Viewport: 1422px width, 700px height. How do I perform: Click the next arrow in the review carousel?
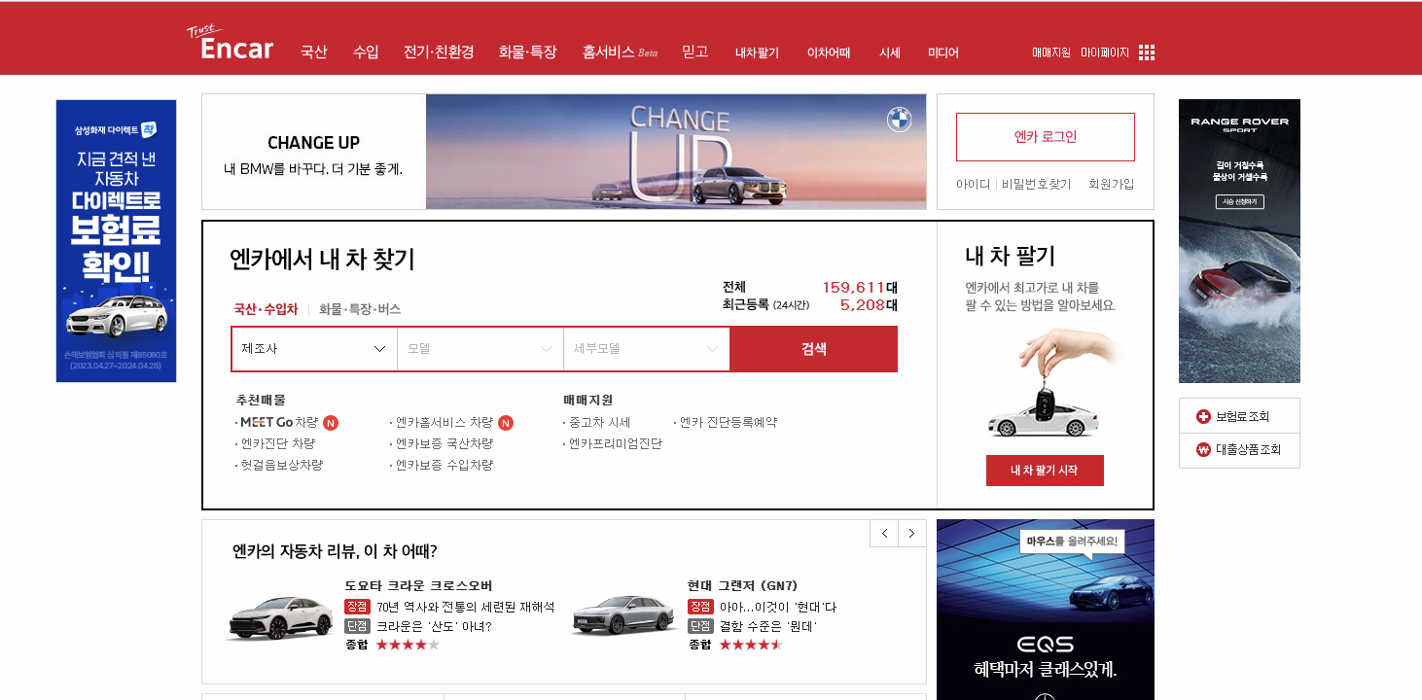tap(911, 533)
